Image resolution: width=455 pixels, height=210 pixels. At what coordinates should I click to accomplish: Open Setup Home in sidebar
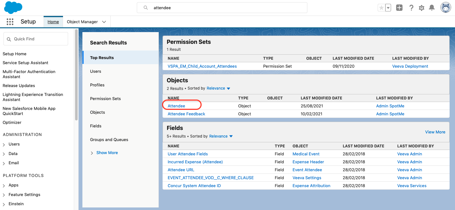[14, 54]
